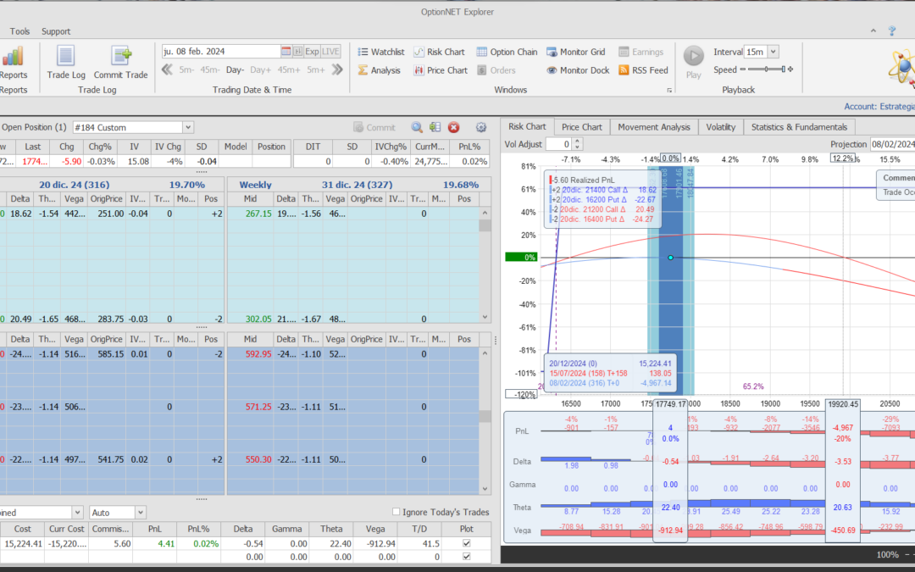
Task: Uncheck the Plot box in second row
Action: (x=466, y=557)
